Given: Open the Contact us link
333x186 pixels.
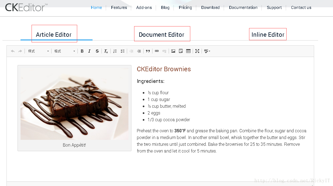Looking at the screenshot, I should pos(301,8).
